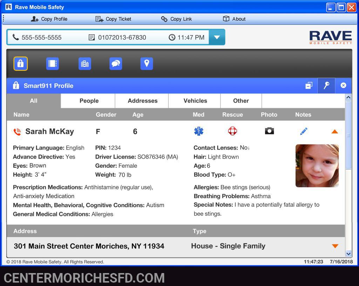
Task: Click the call time 11:47 PM
Action: click(x=191, y=37)
